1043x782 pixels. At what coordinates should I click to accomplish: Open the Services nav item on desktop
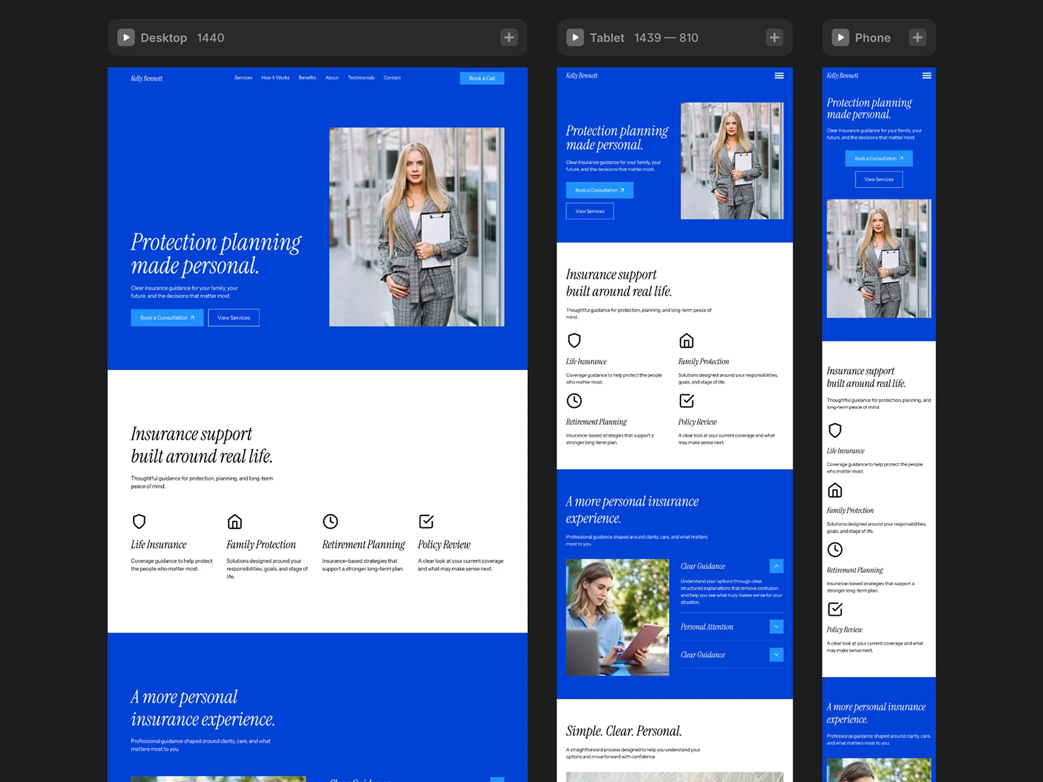[x=243, y=78]
